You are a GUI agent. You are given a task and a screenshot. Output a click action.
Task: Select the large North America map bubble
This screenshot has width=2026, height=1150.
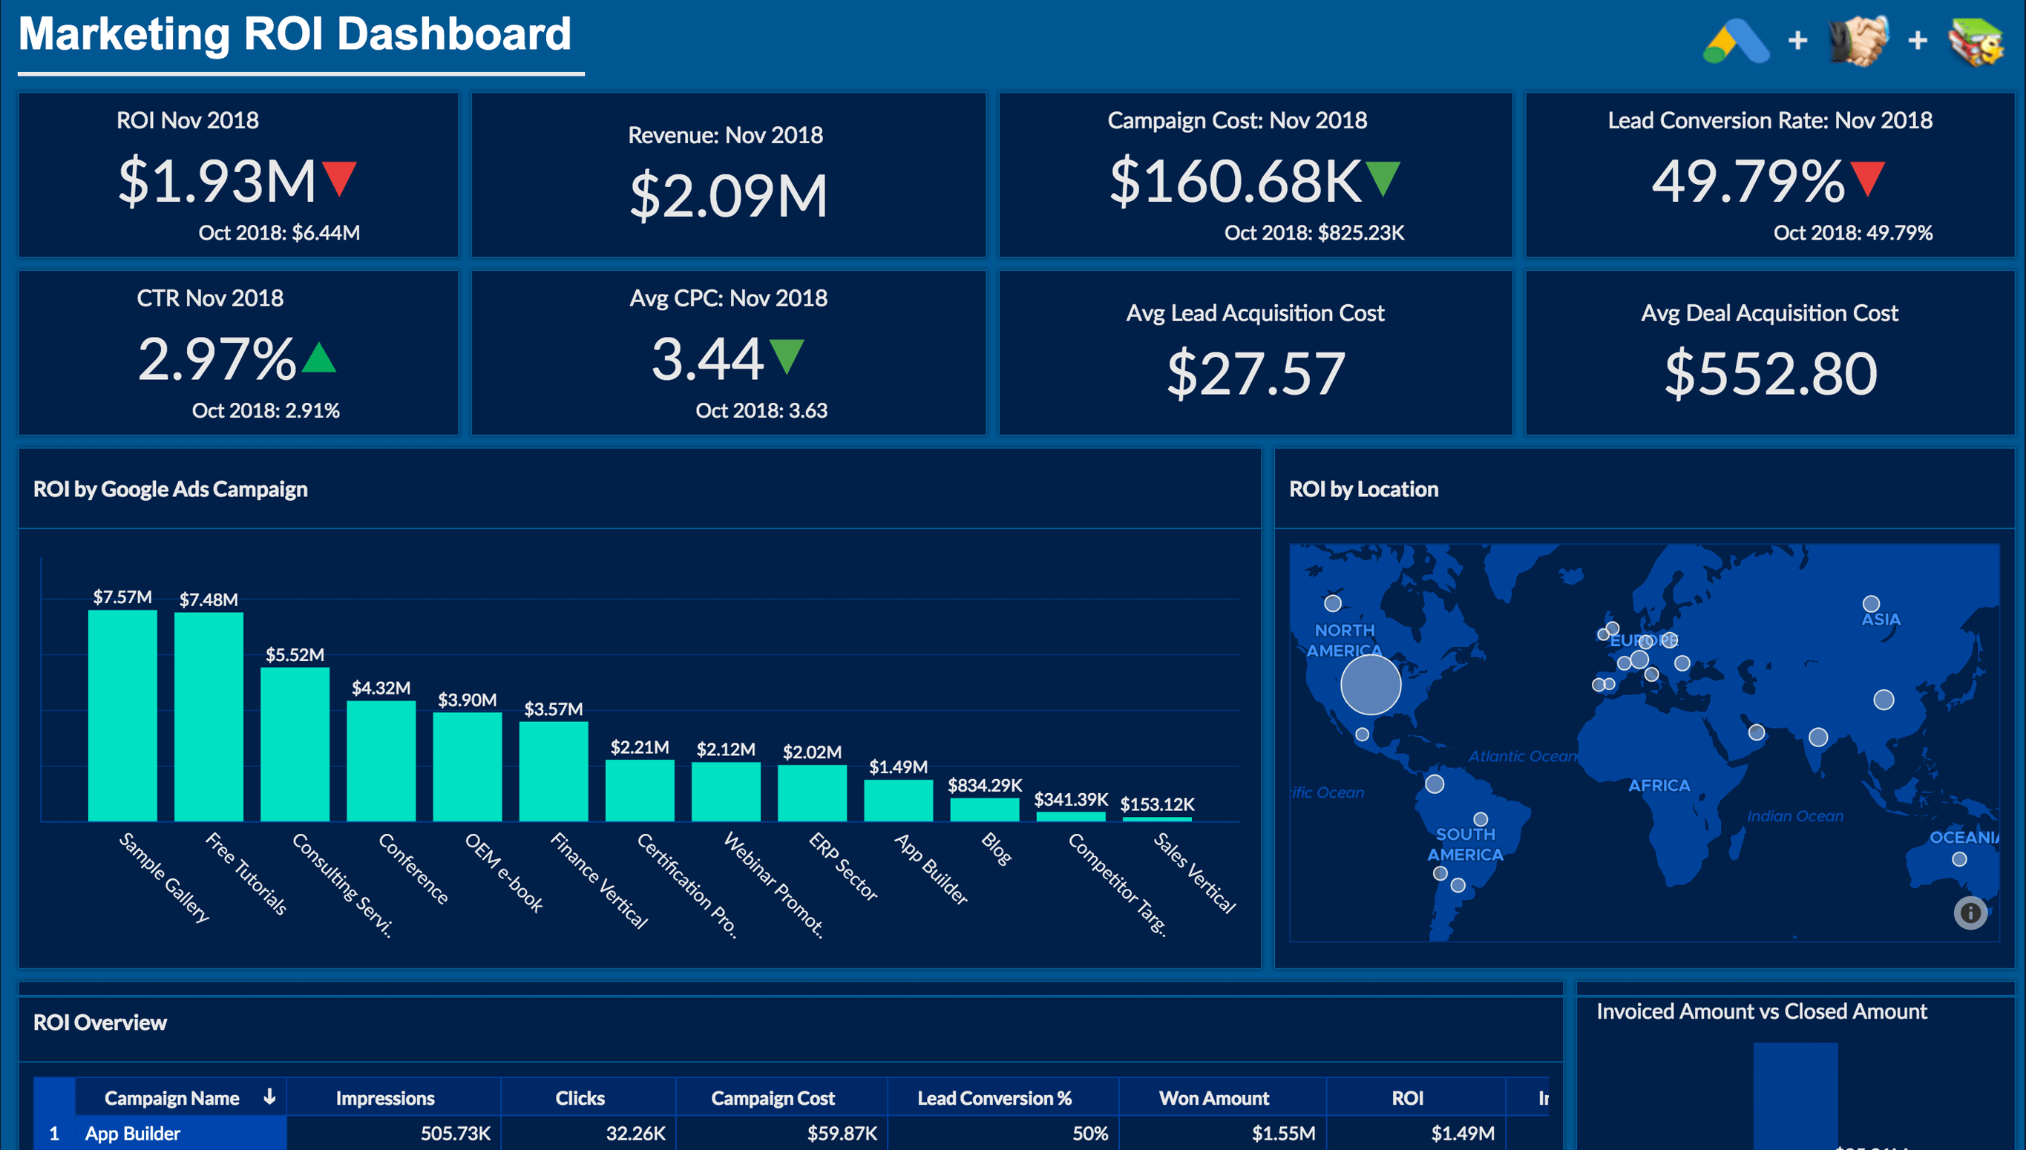coord(1371,685)
